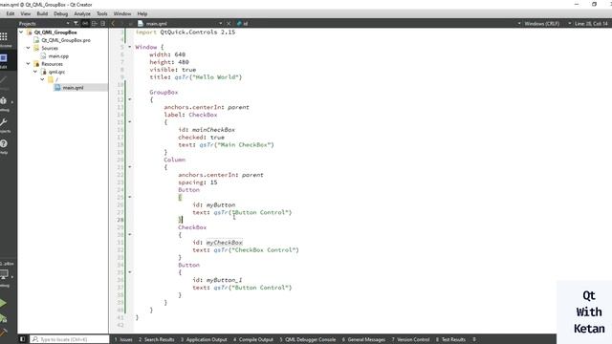Collapse the / prefix folder node
Viewport: 612px width, 344px height.
coord(42,79)
